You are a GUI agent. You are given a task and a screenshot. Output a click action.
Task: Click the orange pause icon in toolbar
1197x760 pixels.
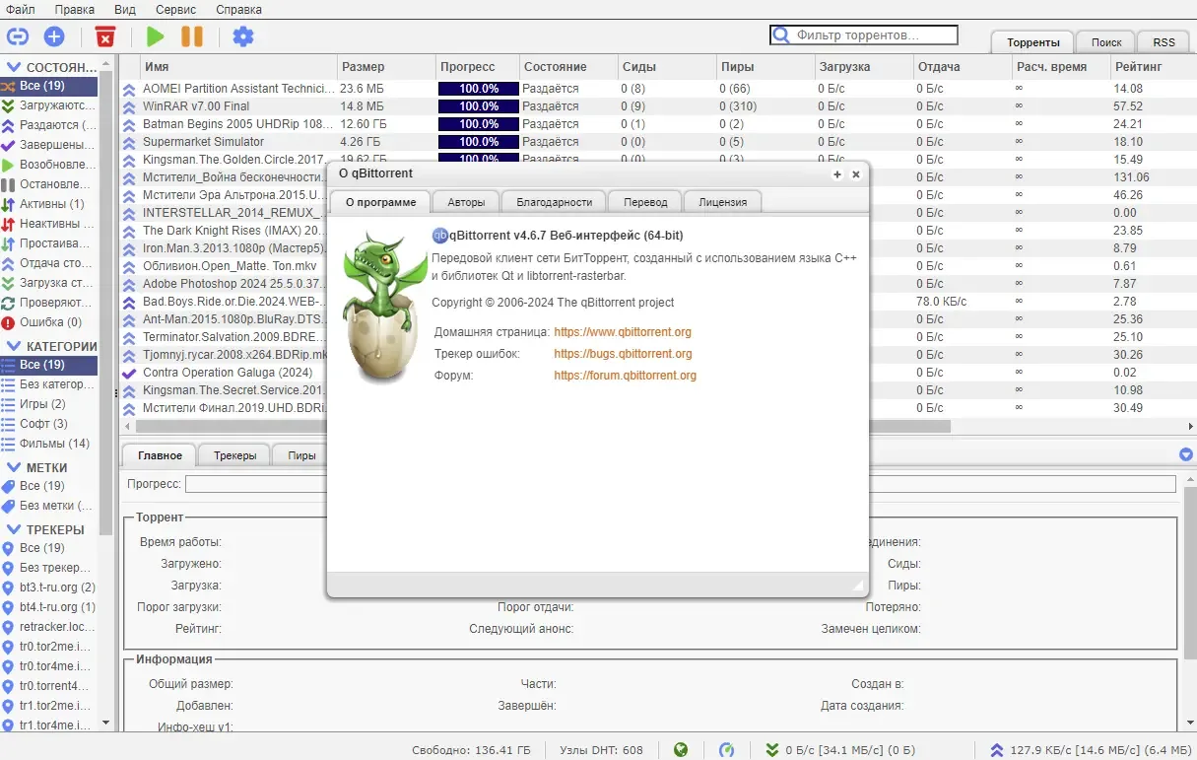pyautogui.click(x=192, y=36)
